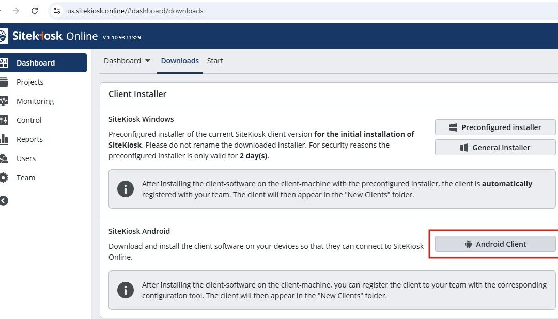
Task: Download the Preconfigured installer
Action: point(495,127)
